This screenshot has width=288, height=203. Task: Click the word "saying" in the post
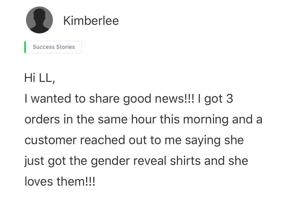pyautogui.click(x=201, y=140)
